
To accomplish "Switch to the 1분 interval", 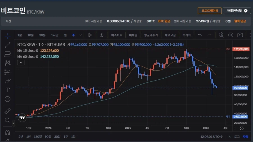I will (x=19, y=35).
